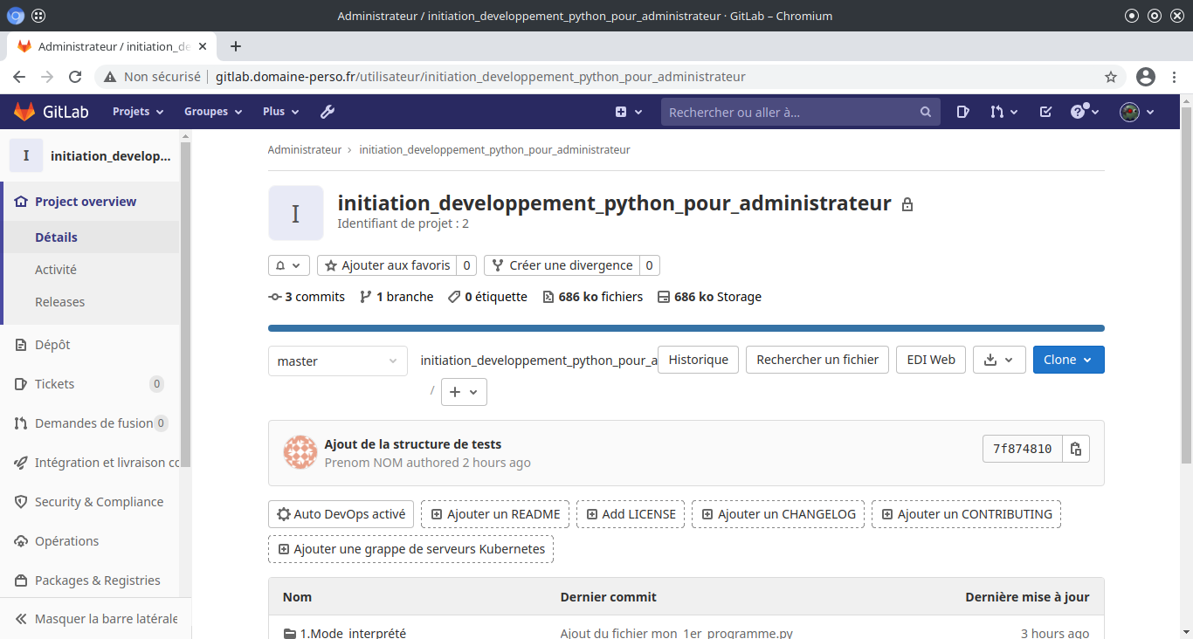Select Dépôt in the sidebar
The width and height of the screenshot is (1193, 639).
click(52, 345)
